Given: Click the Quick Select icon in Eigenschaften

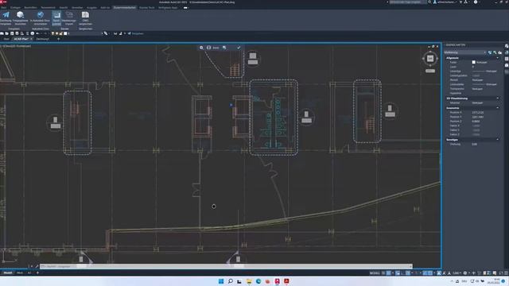Looking at the screenshot, I should [499, 52].
